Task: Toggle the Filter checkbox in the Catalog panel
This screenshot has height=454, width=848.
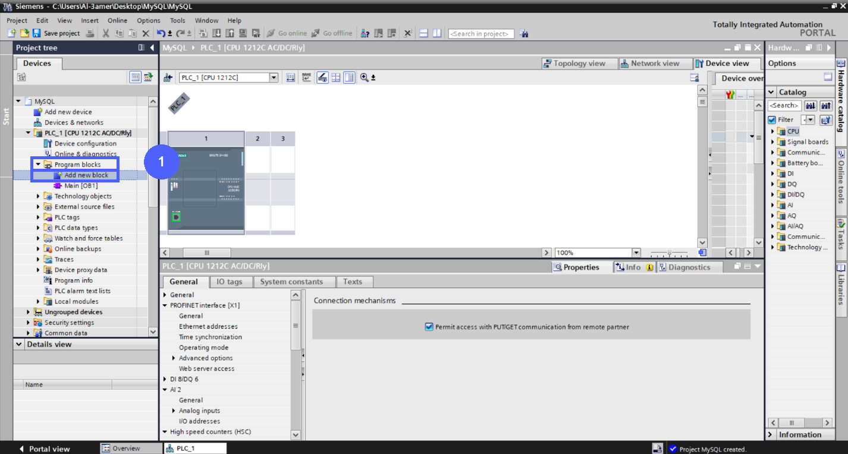Action: (771, 119)
